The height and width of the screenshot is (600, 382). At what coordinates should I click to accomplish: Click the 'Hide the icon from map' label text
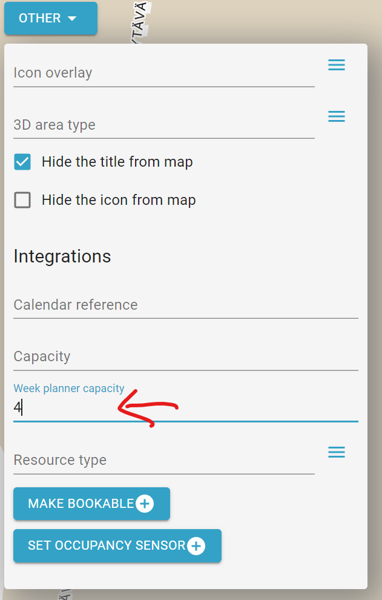119,200
